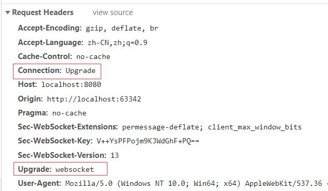Click the zh-CN,zh;q=0.9 value
This screenshot has height=191, width=328.
pos(117,43)
